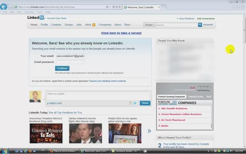Click the LinkedIn logo
Screen dimensions: 246x154
[x=36, y=17]
